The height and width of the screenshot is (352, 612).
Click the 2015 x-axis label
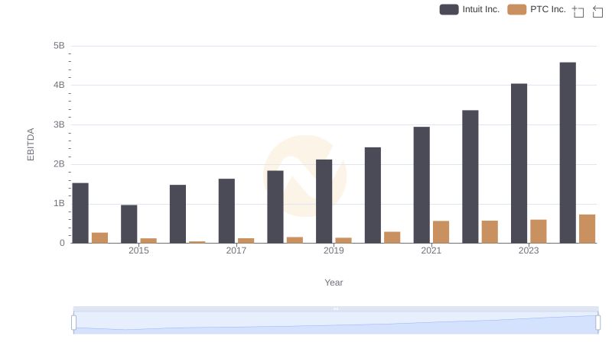(138, 250)
